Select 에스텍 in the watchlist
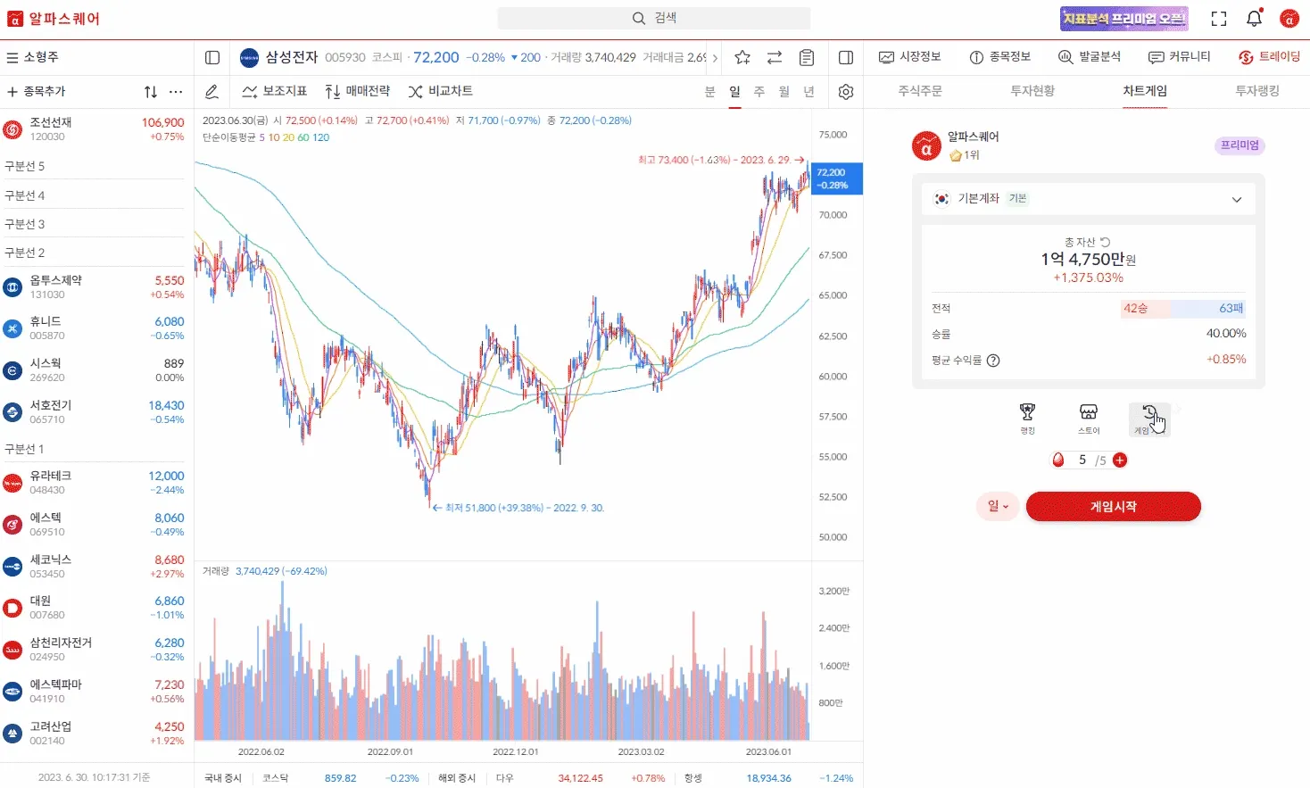Viewport: 1310px width, 788px height. click(x=96, y=525)
